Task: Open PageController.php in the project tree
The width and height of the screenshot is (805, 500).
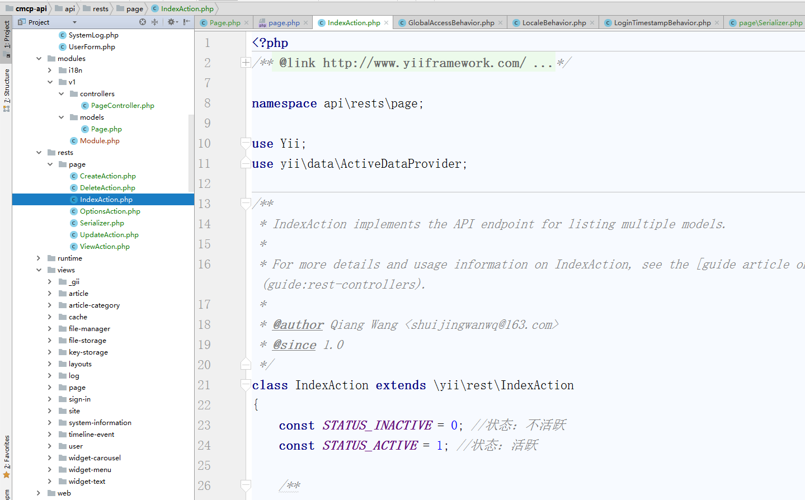Action: pyautogui.click(x=123, y=106)
